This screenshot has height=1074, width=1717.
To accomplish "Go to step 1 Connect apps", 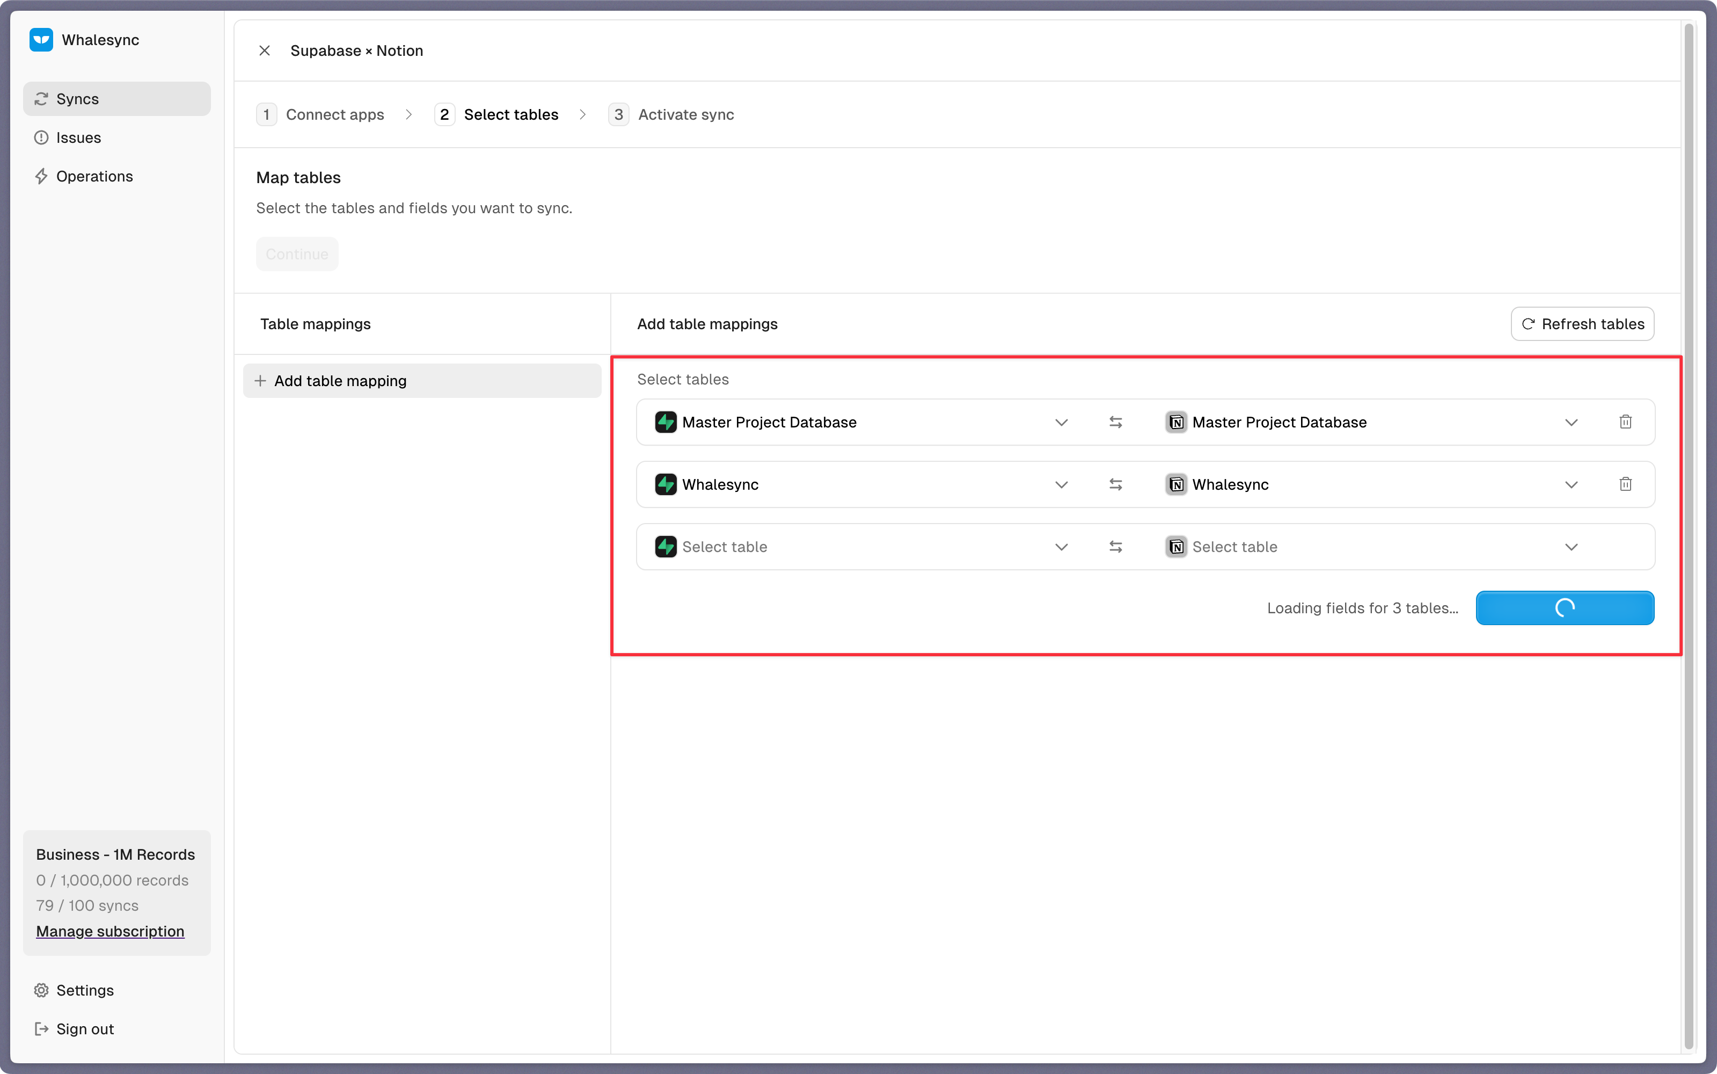I will (321, 114).
